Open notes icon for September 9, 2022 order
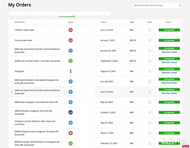 [x=150, y=61]
